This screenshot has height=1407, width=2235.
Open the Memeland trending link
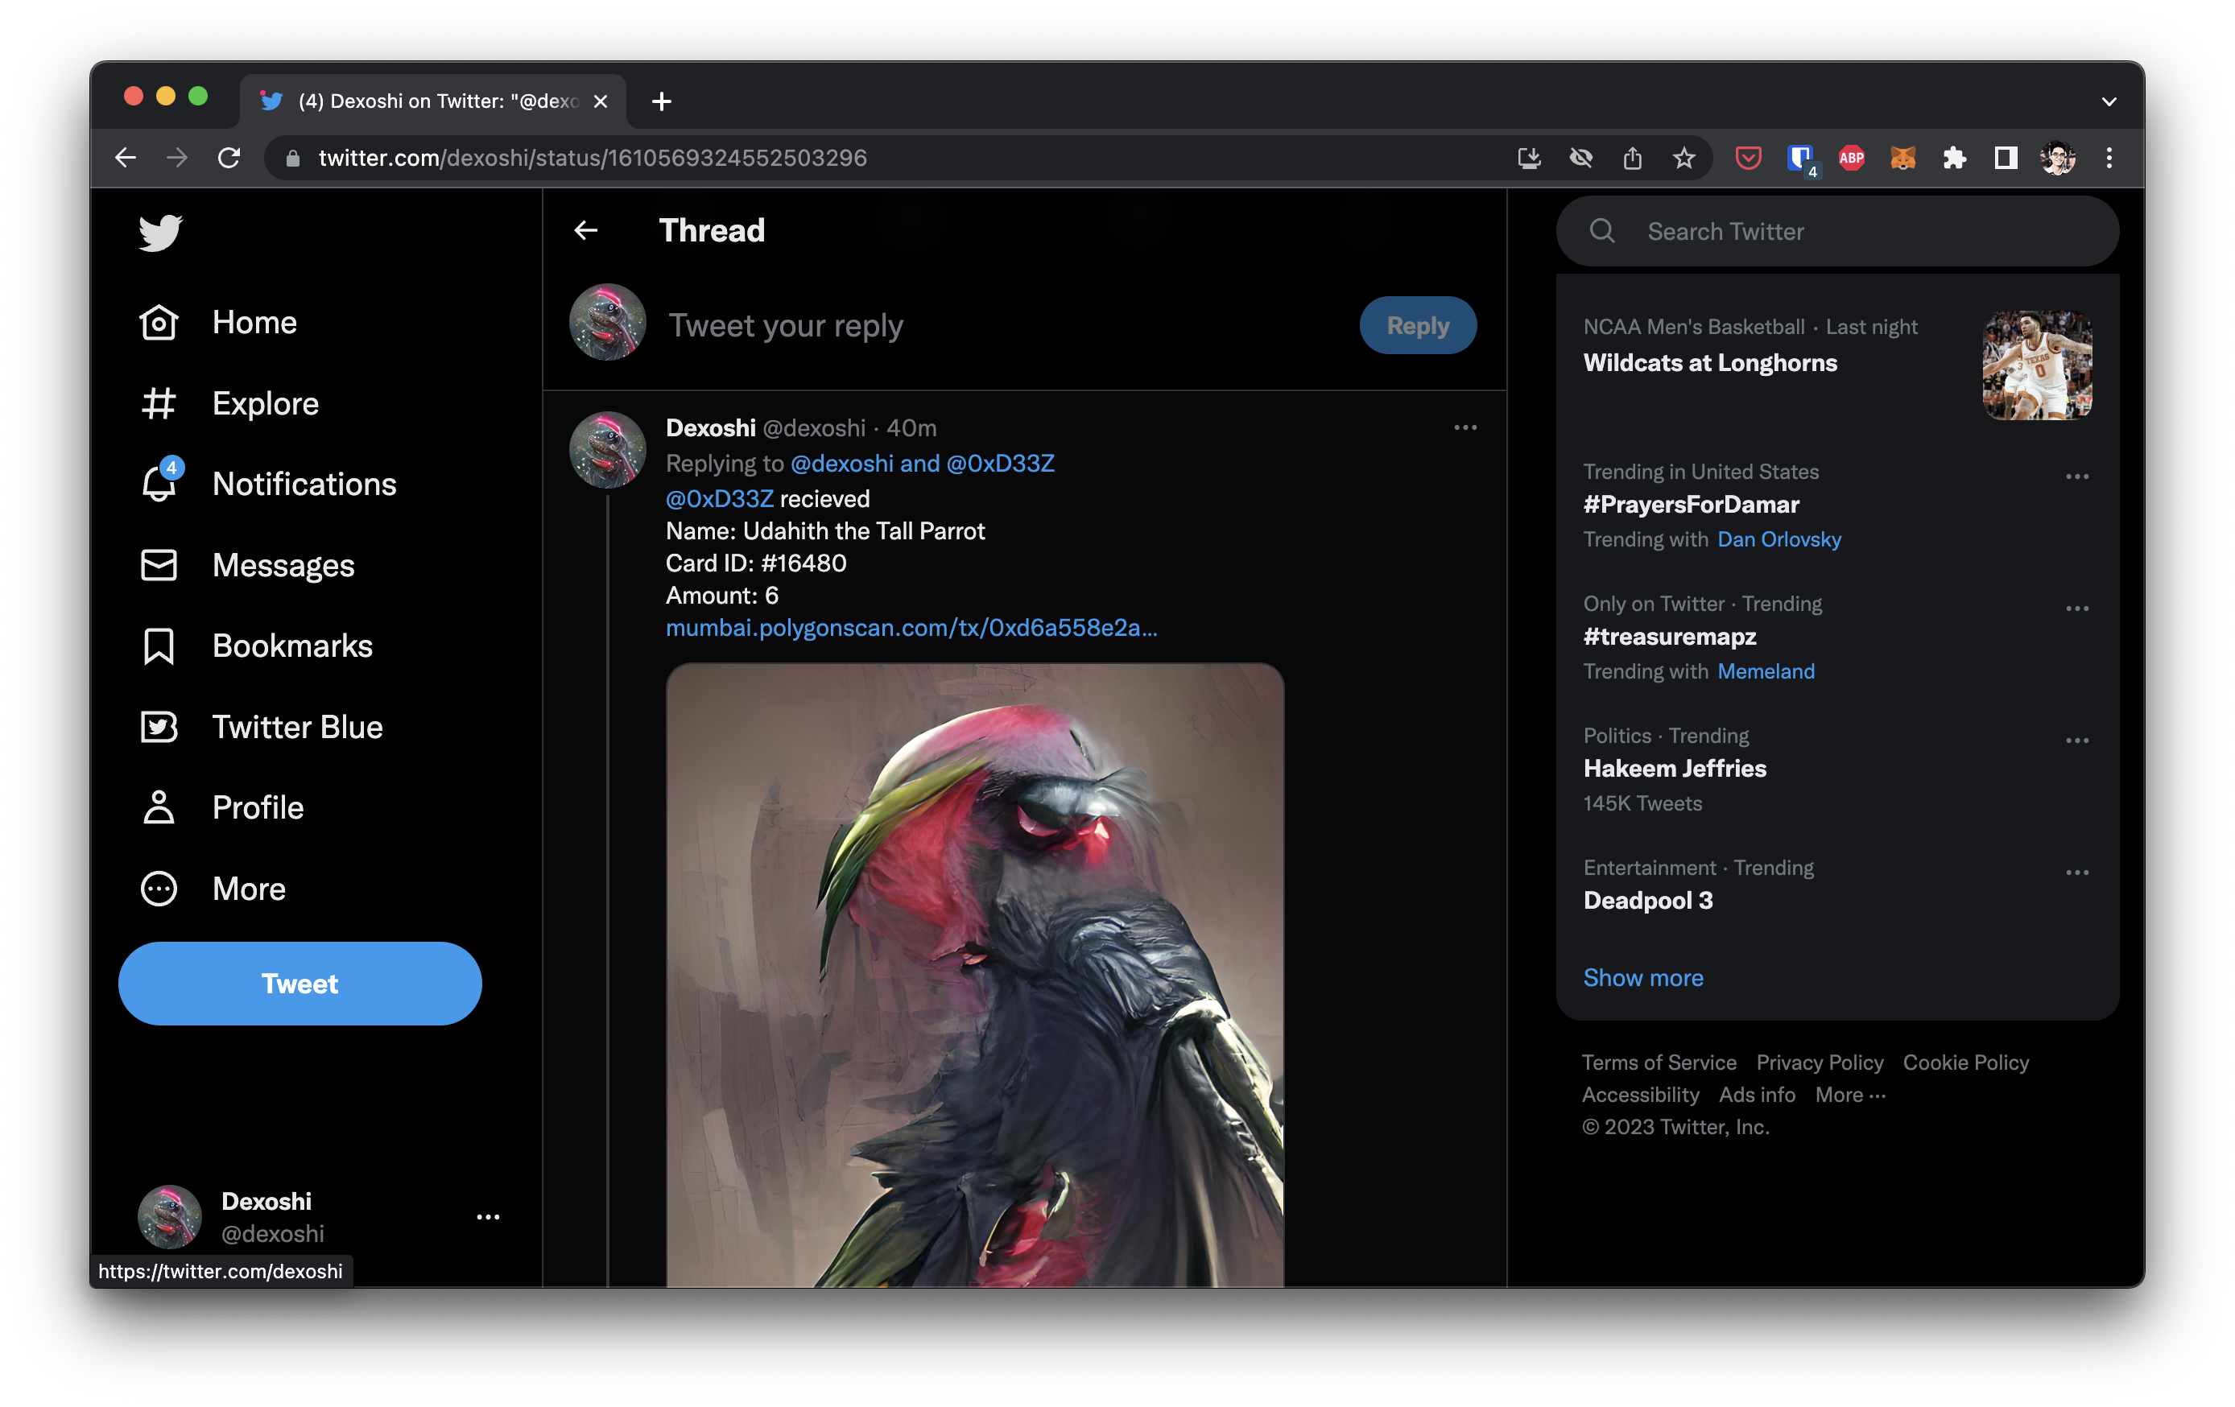coord(1766,672)
